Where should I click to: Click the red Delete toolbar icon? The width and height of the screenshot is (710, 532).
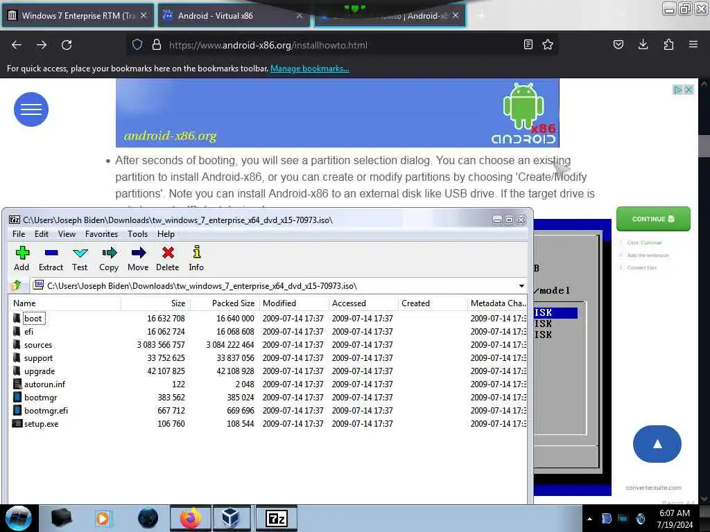tap(168, 258)
